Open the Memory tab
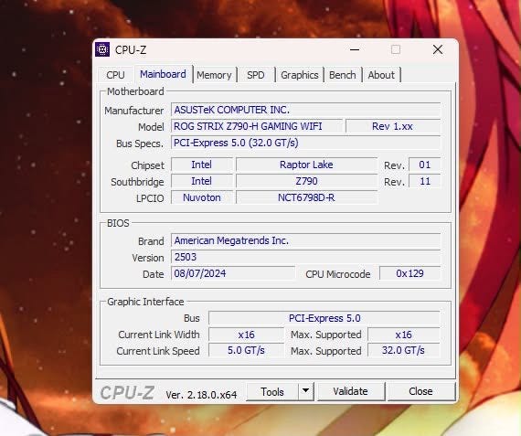521x436 pixels. click(214, 75)
